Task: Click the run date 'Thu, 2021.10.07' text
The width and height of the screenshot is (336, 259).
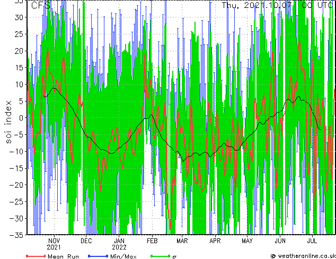Action: [x=257, y=5]
